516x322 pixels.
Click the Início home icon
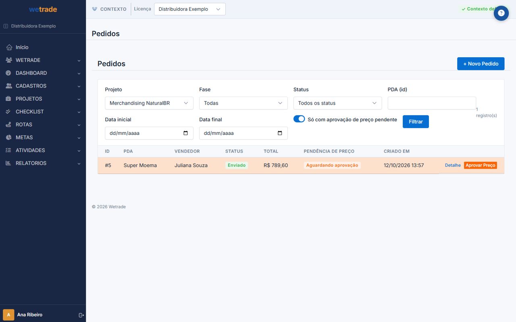click(x=9, y=47)
